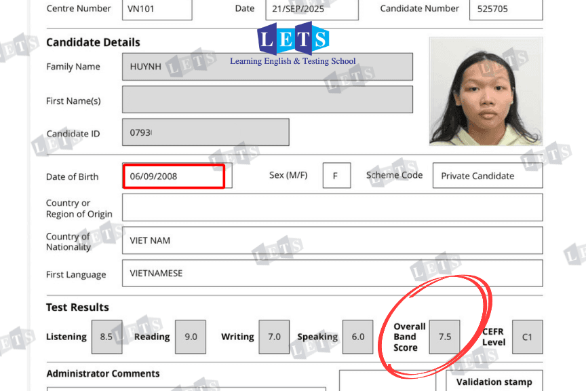Select the Candidate Number field showing 525705
Viewport: 586px width, 391px height.
tap(505, 10)
